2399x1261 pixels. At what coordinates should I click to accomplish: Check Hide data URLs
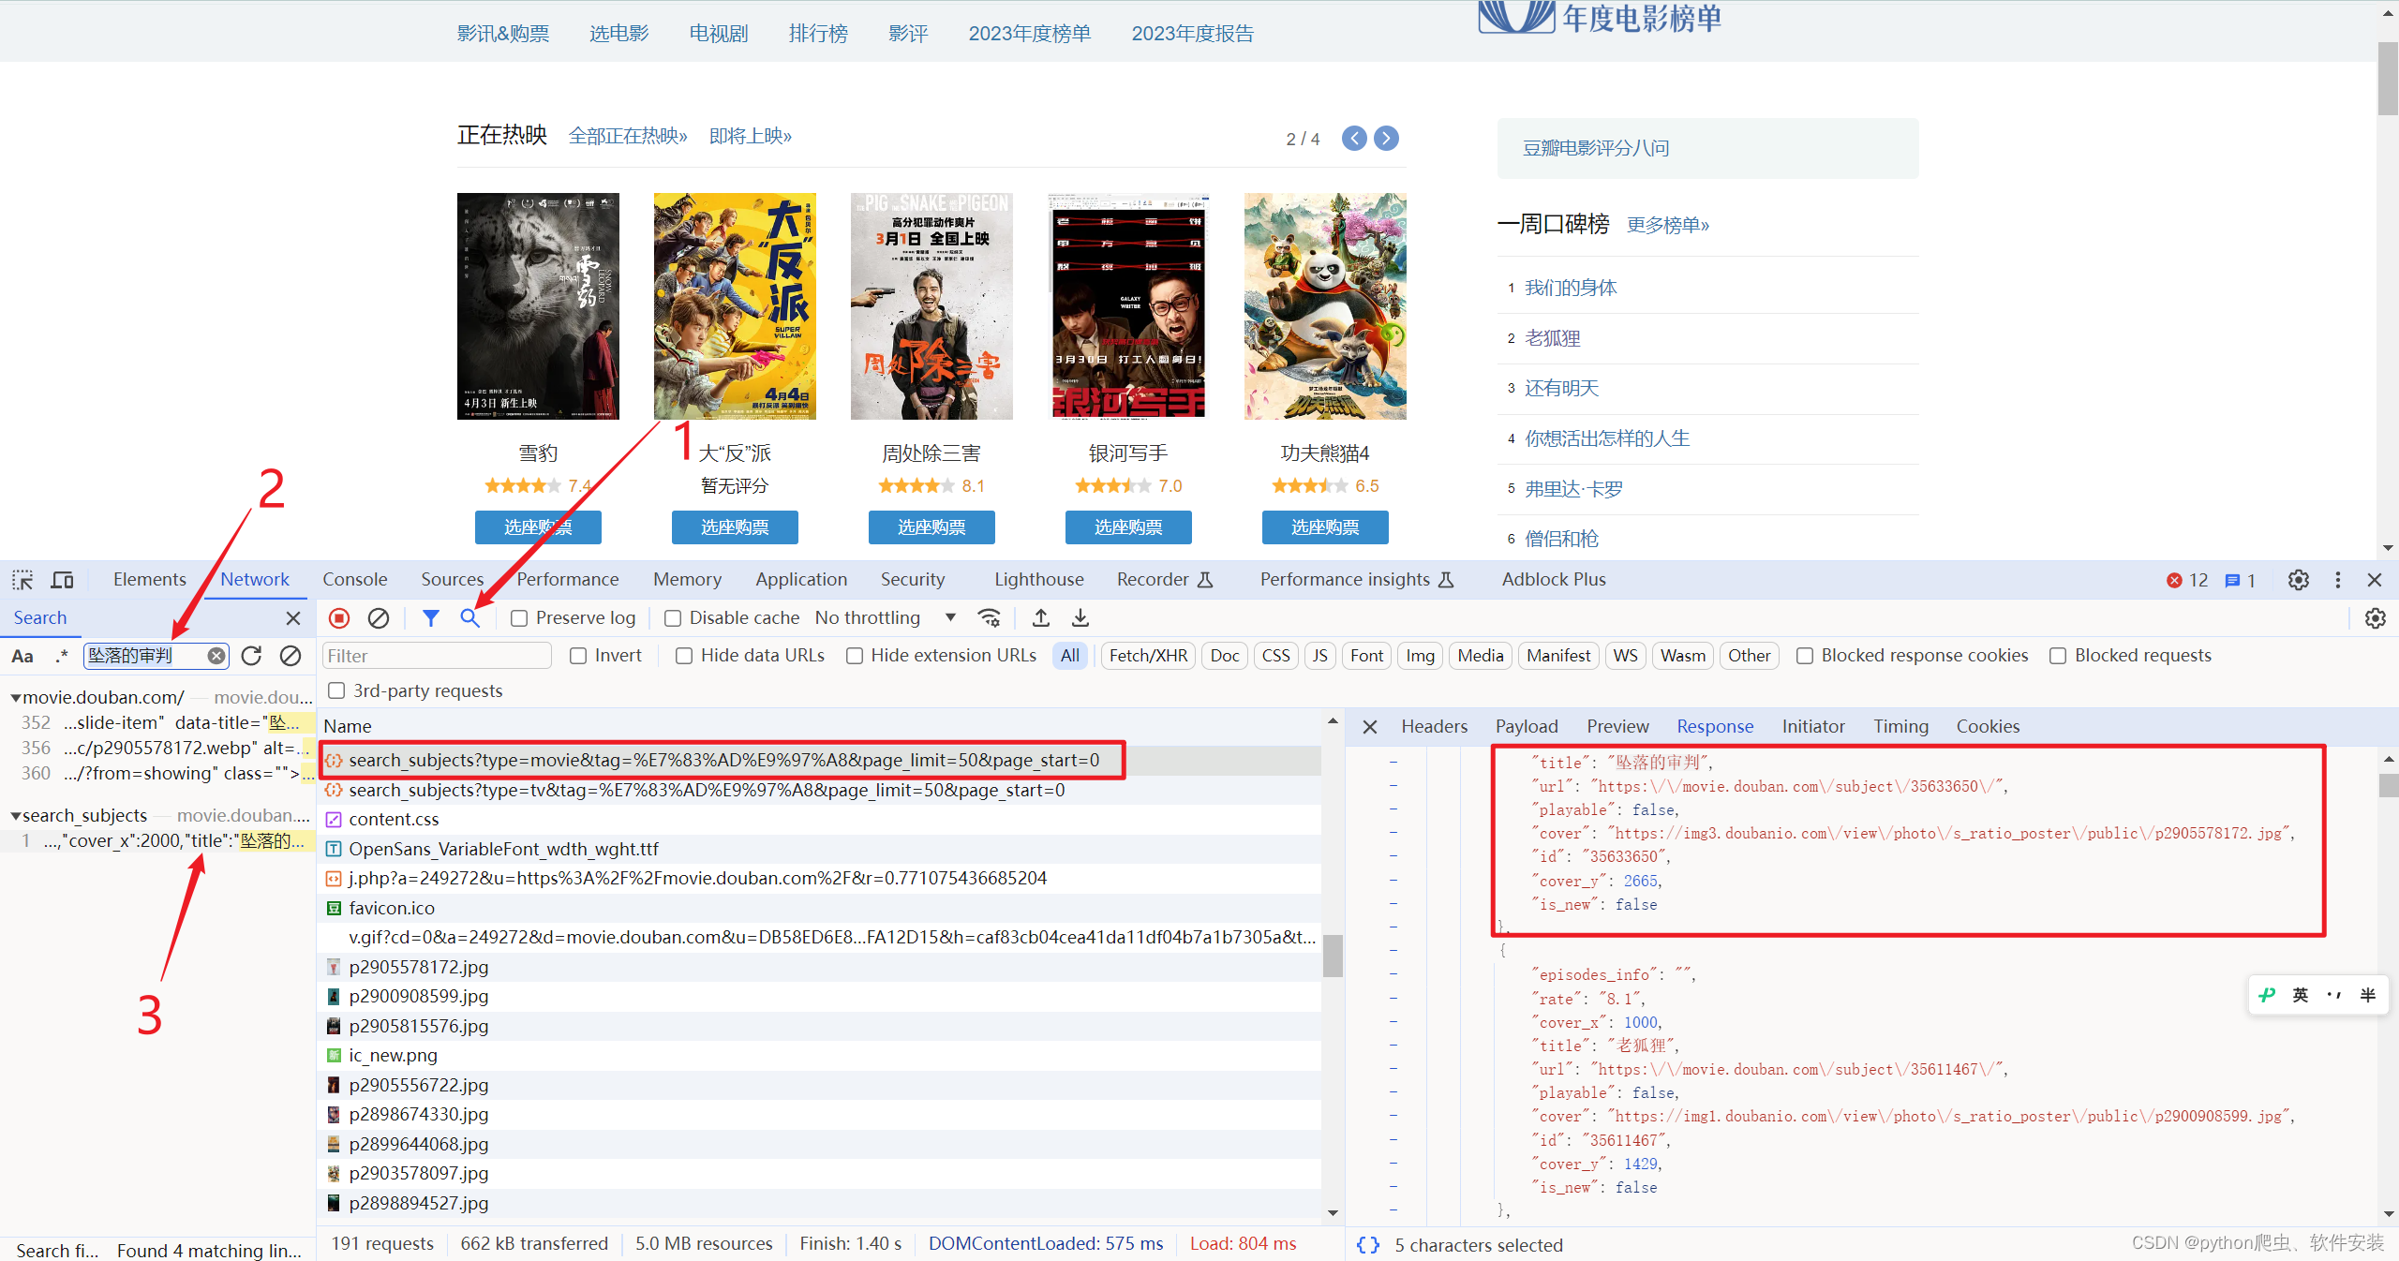pyautogui.click(x=684, y=656)
